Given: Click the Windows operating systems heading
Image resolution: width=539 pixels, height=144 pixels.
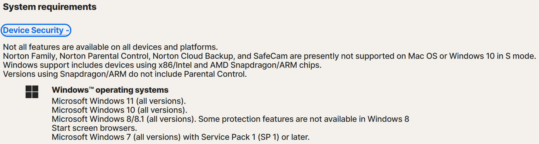Looking at the screenshot, I should pyautogui.click(x=110, y=90).
